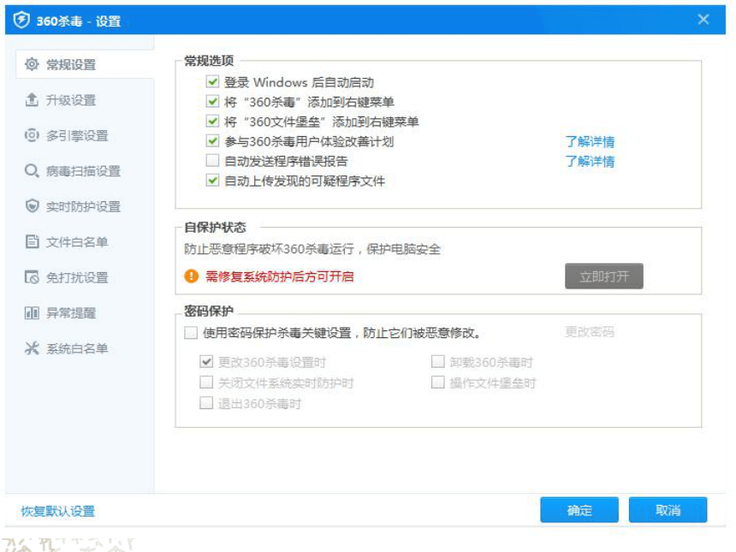Click the 取消 button
The height and width of the screenshot is (552, 736).
(x=668, y=510)
